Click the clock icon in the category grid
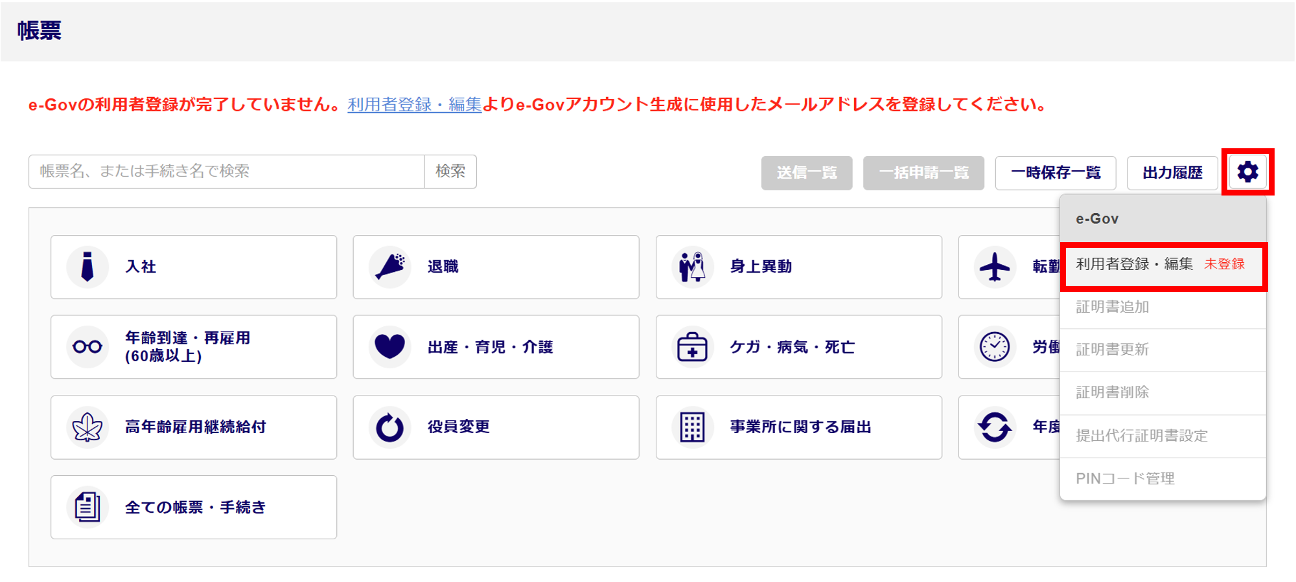 995,347
